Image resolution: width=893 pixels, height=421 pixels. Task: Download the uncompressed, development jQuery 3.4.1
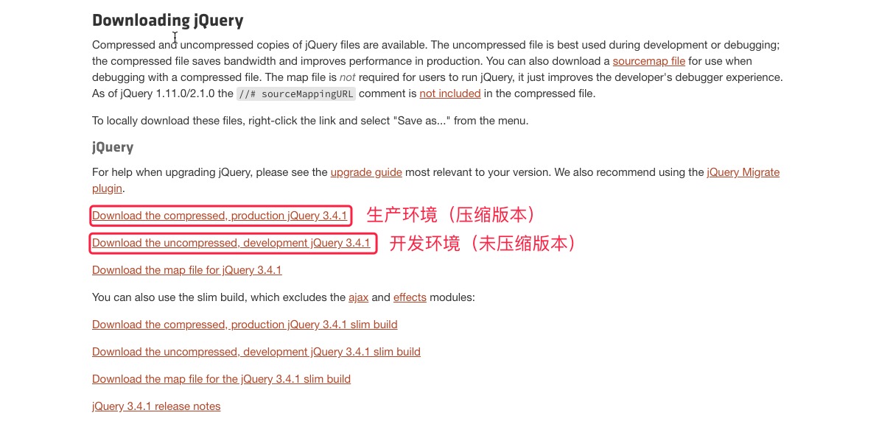231,243
